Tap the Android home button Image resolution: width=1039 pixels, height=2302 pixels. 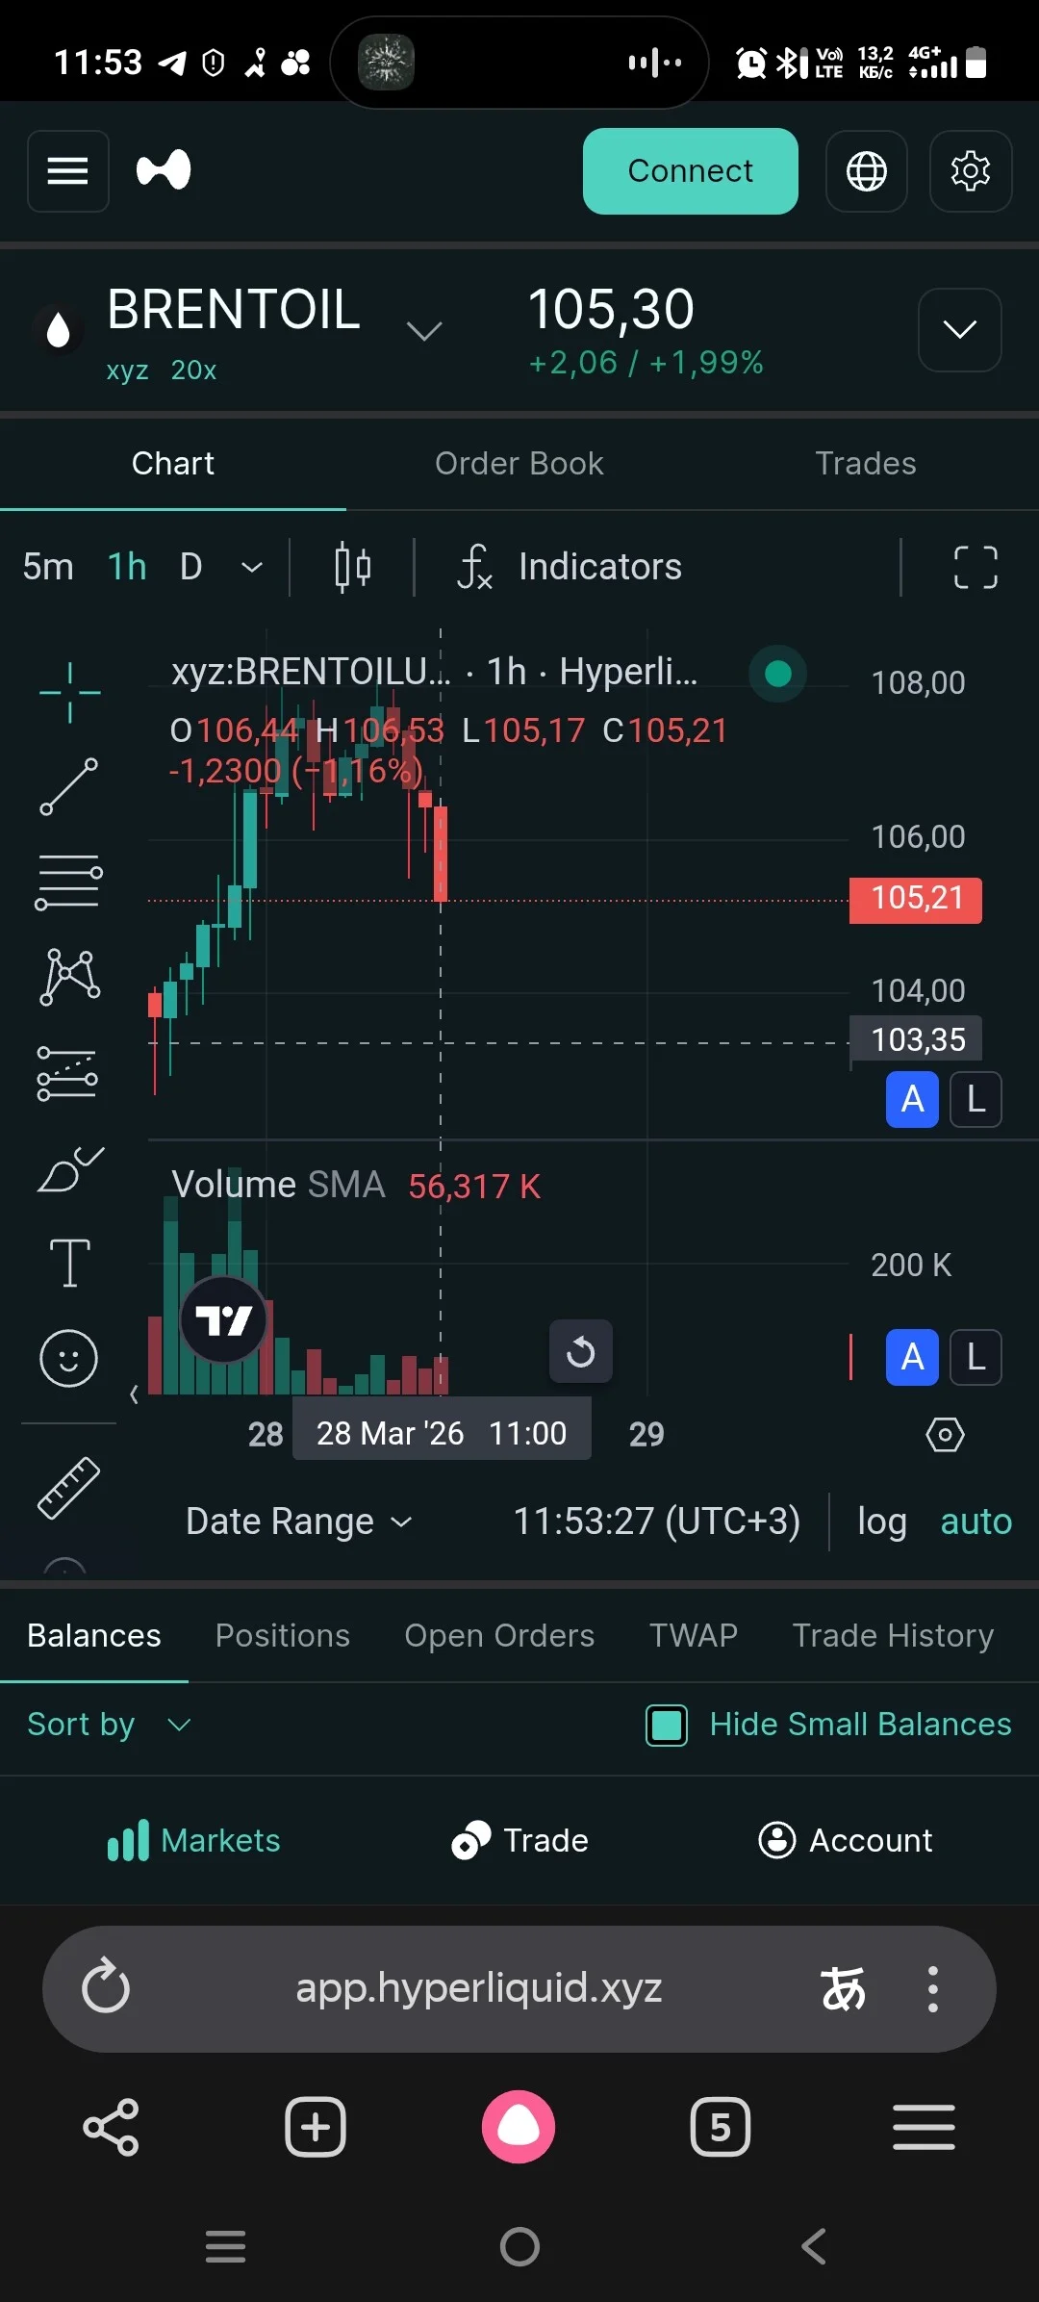519,2247
